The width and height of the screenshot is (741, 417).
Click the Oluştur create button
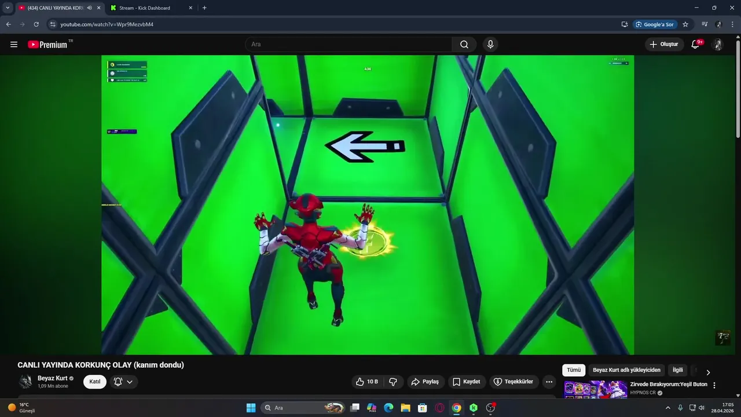click(x=664, y=45)
